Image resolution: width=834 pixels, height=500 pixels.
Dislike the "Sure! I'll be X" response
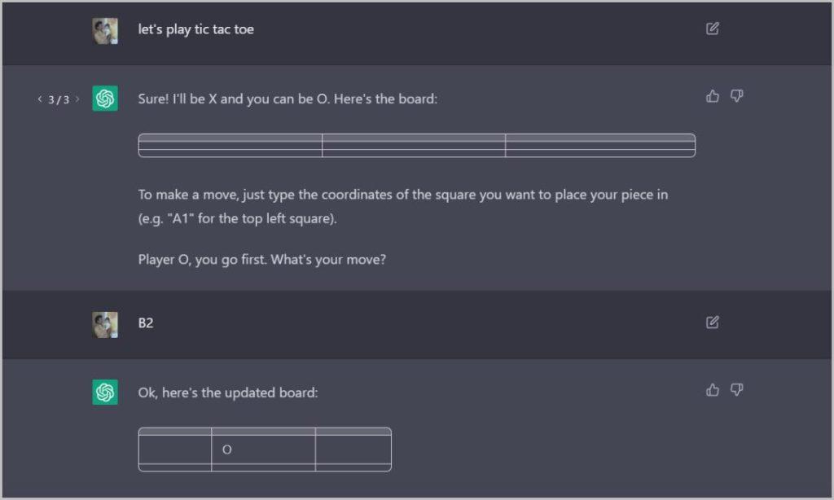[x=736, y=96]
